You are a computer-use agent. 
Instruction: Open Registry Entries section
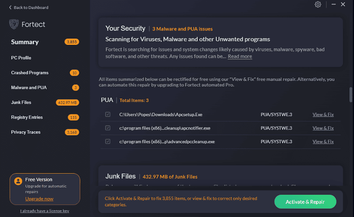(x=26, y=117)
